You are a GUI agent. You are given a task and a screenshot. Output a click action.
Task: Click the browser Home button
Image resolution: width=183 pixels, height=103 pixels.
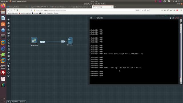[x=17, y=10]
